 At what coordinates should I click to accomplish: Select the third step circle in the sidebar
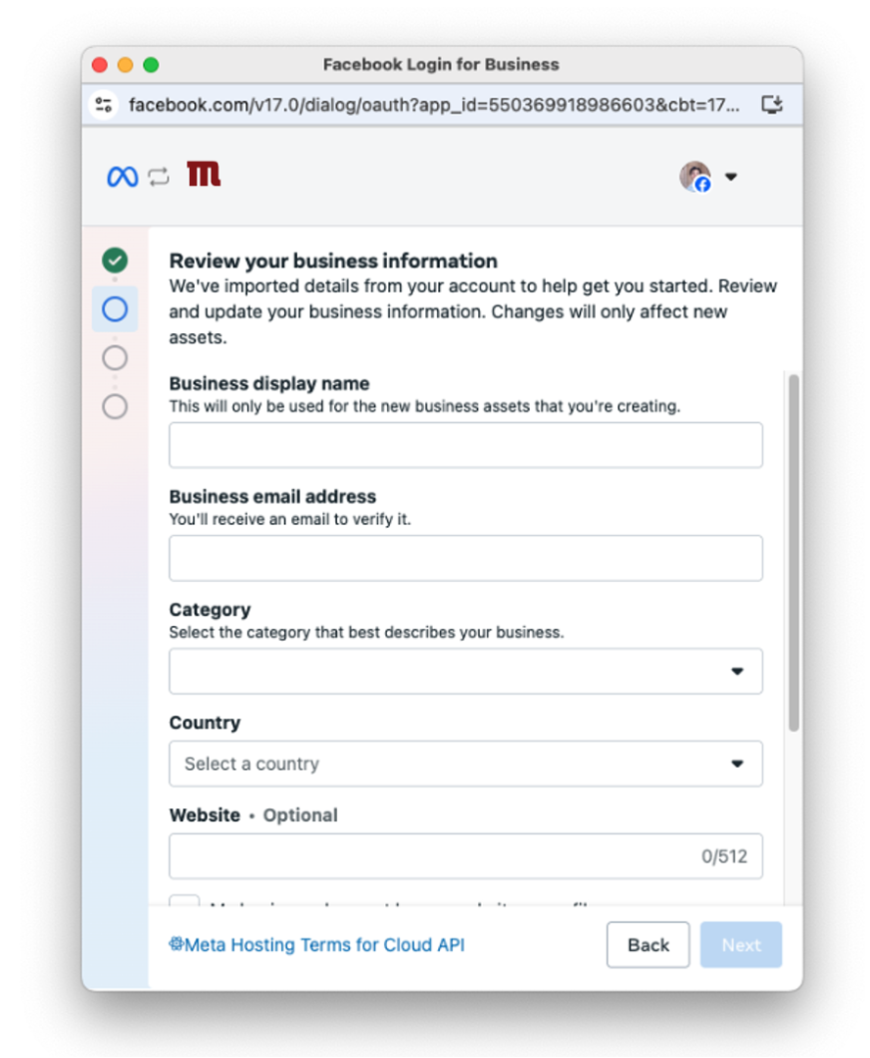click(x=115, y=358)
